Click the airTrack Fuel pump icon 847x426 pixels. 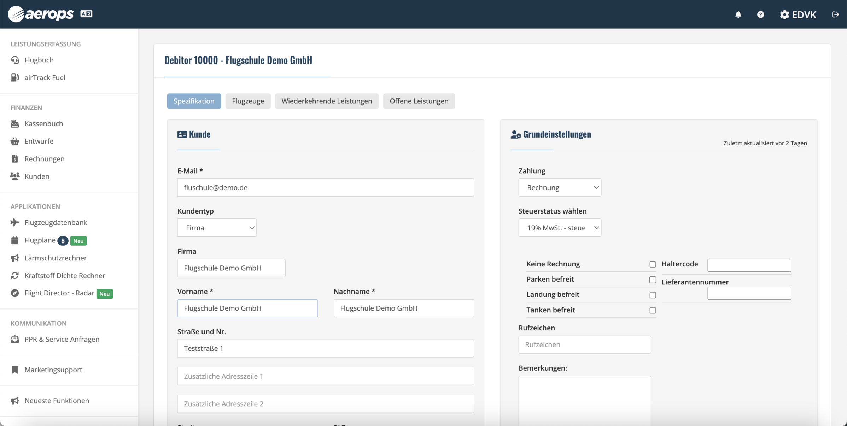coord(15,77)
